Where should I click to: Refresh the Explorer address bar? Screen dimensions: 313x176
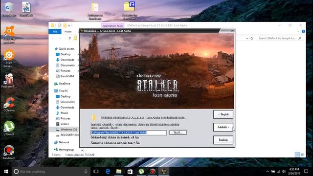coord(252,38)
